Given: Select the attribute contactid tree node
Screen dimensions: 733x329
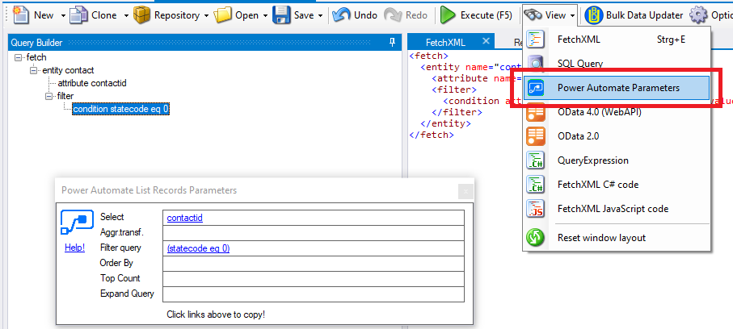Looking at the screenshot, I should click(x=92, y=83).
